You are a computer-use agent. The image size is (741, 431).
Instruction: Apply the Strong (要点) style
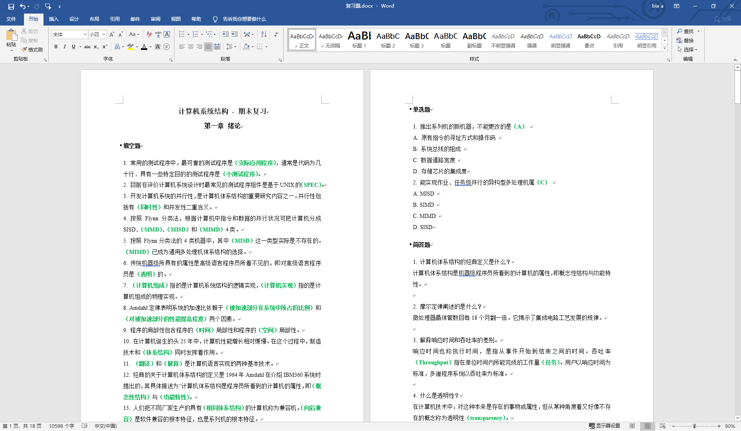click(589, 40)
